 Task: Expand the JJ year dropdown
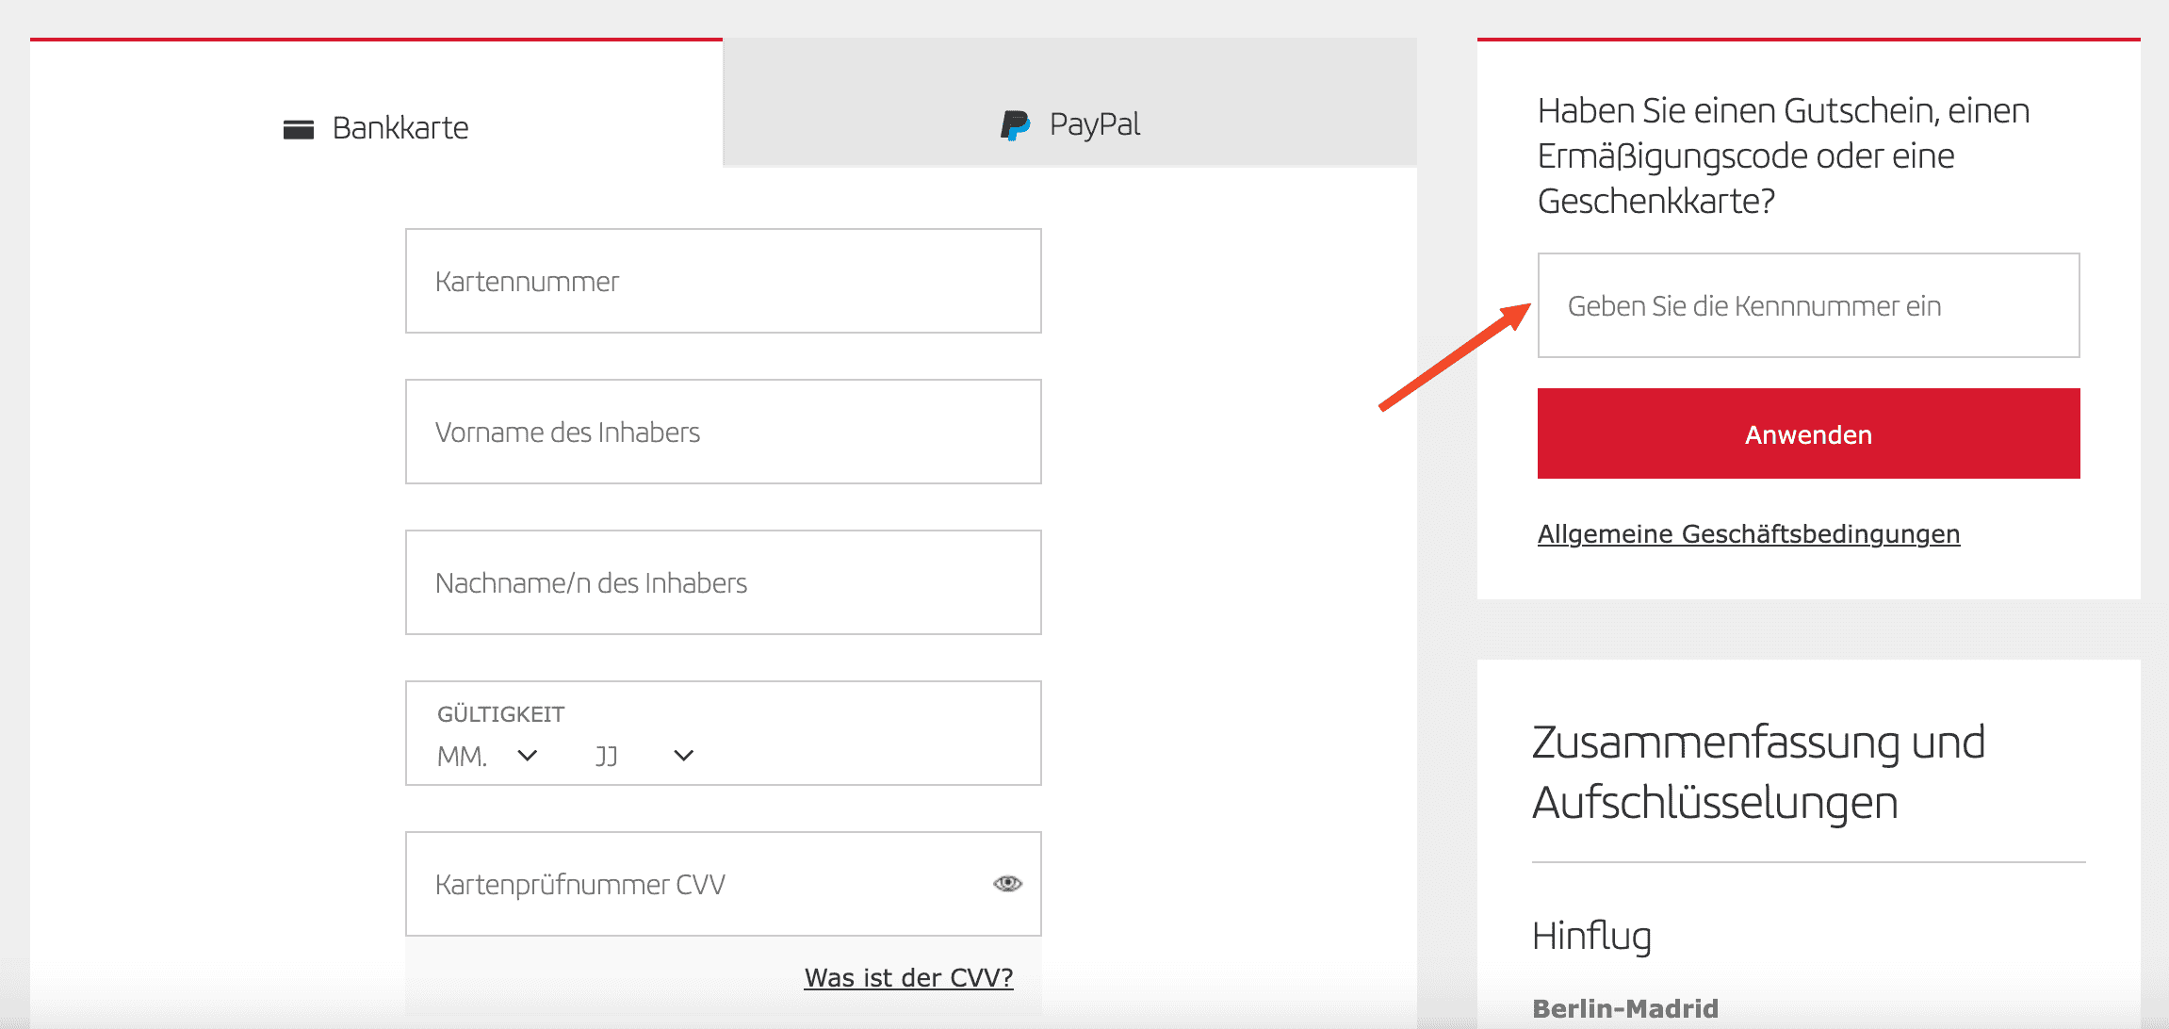pyautogui.click(x=644, y=756)
